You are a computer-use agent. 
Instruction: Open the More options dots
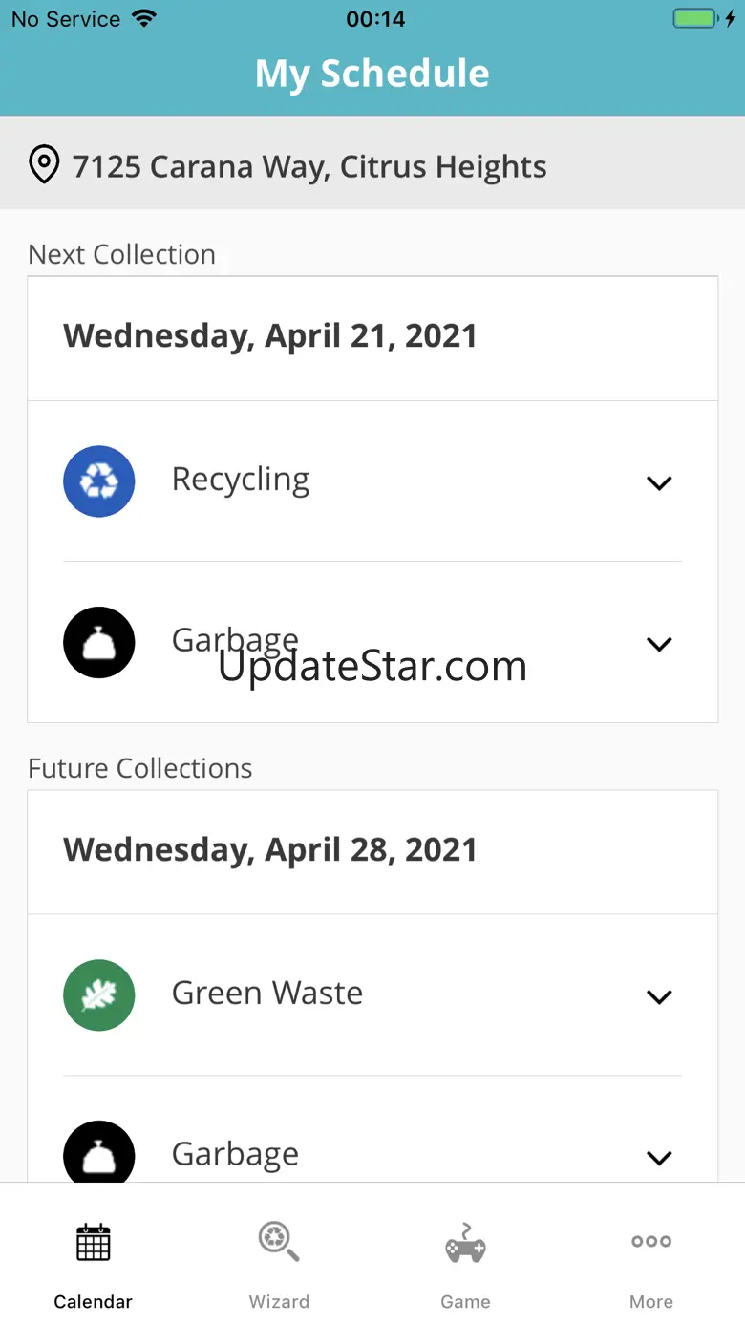[x=651, y=1242]
